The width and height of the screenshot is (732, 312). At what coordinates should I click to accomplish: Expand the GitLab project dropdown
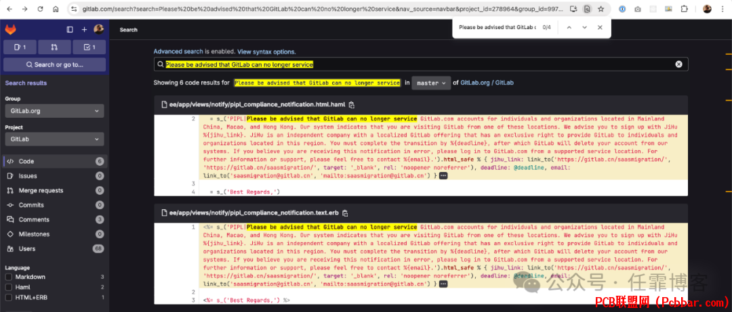tap(55, 139)
